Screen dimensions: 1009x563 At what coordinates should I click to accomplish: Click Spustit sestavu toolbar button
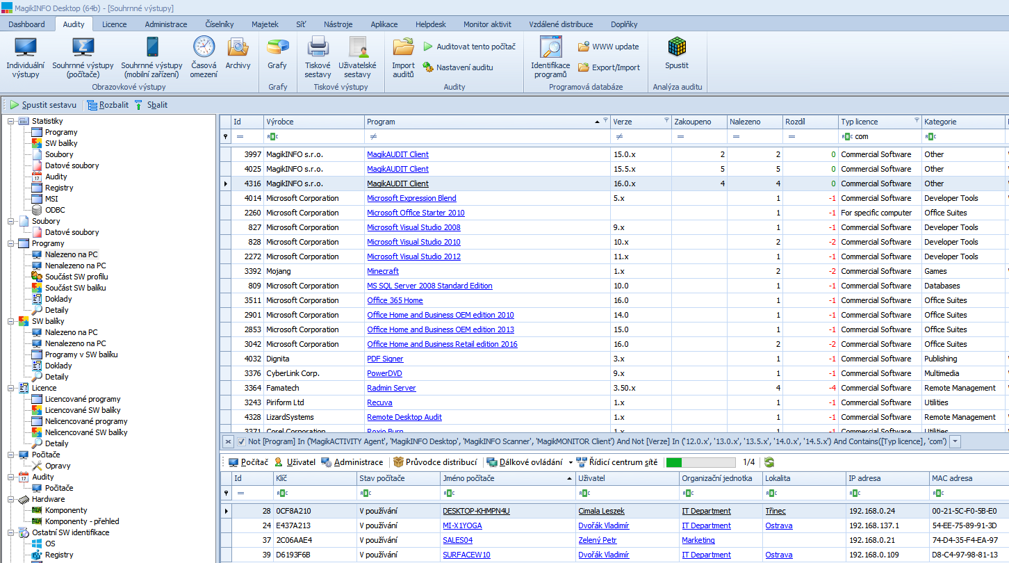(43, 105)
